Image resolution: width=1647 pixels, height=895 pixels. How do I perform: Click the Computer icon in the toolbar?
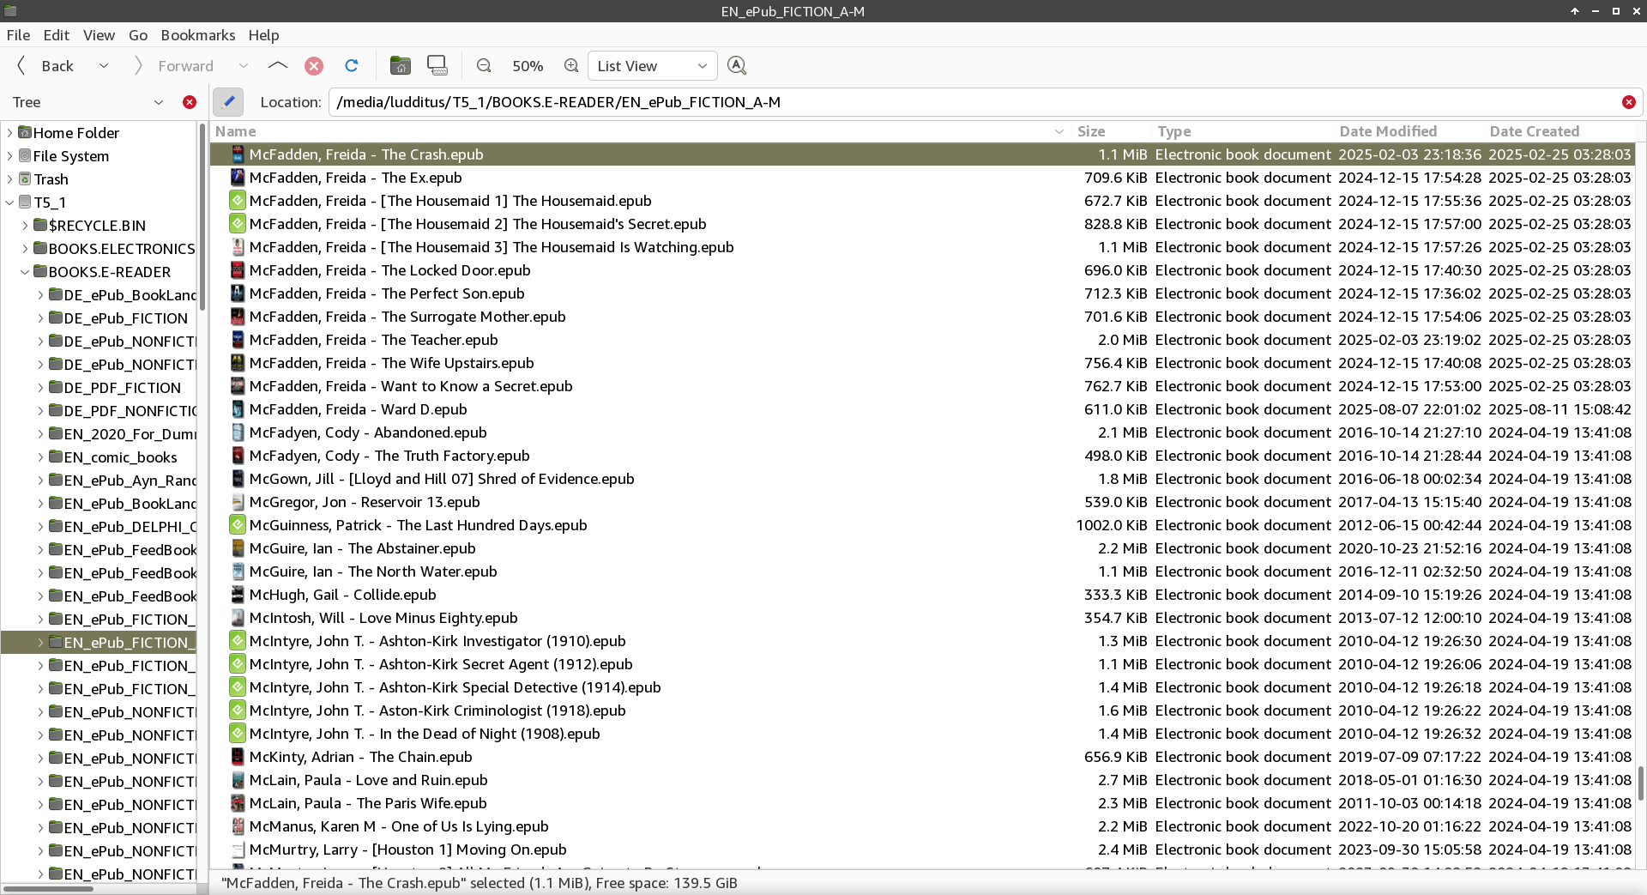pyautogui.click(x=437, y=66)
